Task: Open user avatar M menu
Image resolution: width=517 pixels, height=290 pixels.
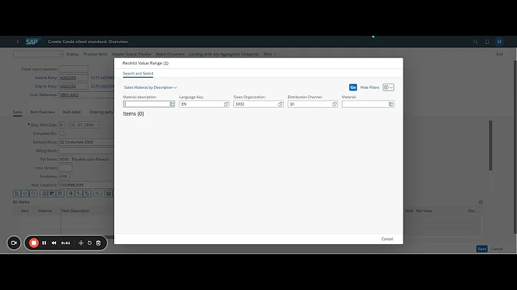Action: tap(499, 42)
